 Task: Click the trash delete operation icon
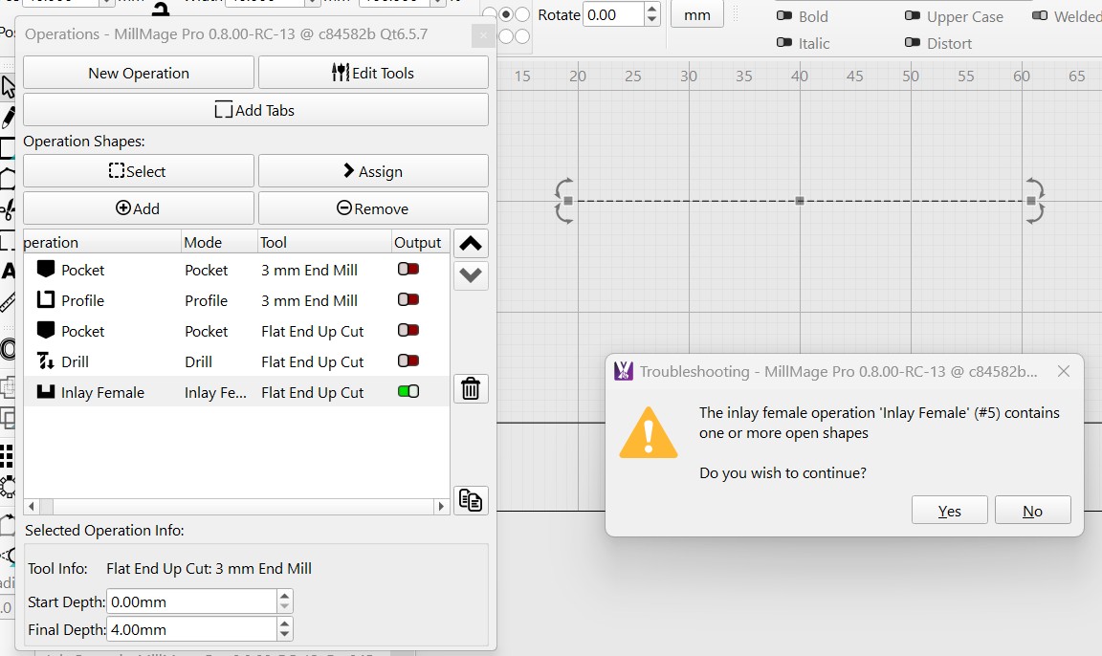[x=471, y=388]
